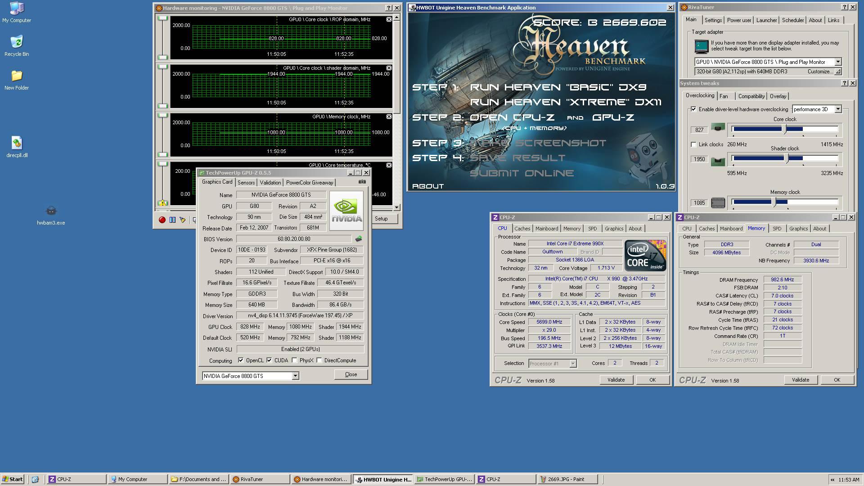
Task: Click RUN HEAVEN "BASIC" DX9 in benchmark
Action: coord(558,87)
